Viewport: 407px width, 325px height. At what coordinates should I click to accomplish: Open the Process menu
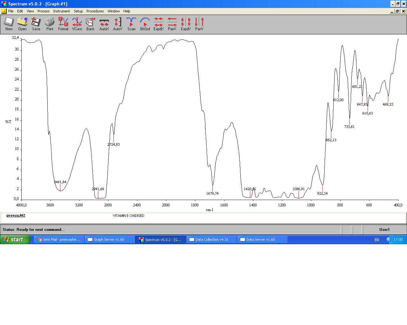(43, 11)
